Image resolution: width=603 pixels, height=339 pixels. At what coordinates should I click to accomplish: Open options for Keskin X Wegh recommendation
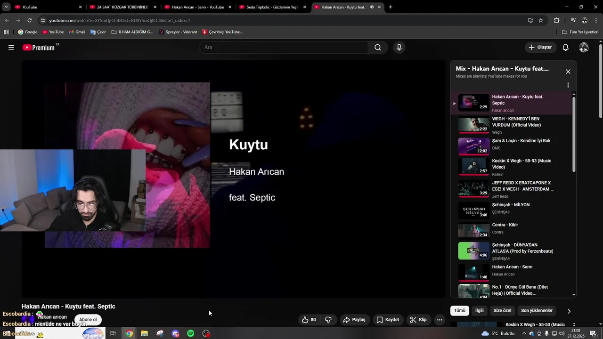(574, 324)
